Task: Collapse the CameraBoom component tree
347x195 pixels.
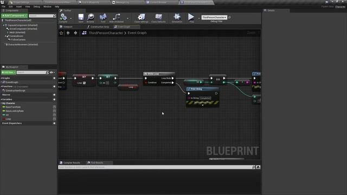Action: tap(5, 36)
